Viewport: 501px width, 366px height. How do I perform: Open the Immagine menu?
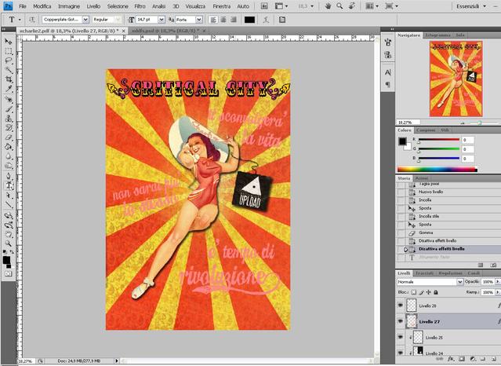coord(69,6)
